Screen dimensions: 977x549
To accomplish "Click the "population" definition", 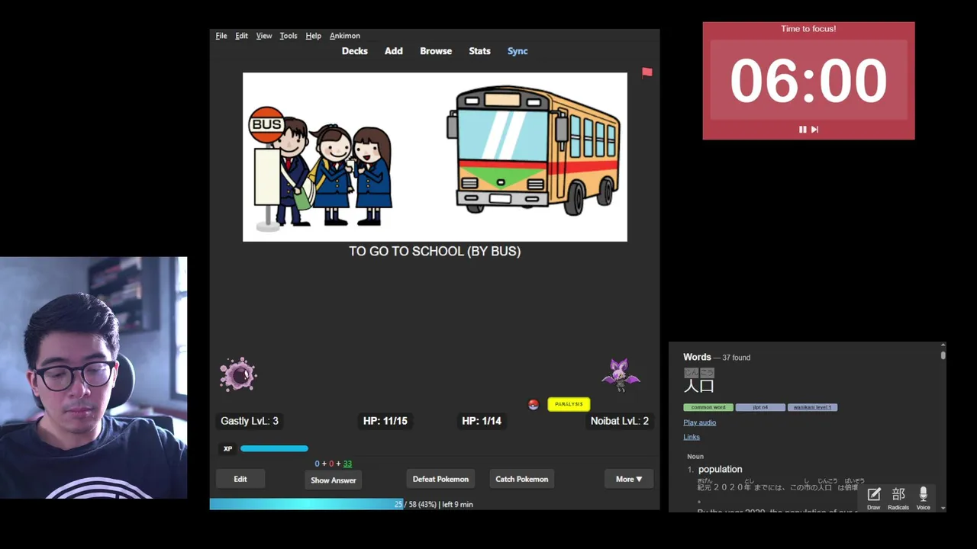I will [x=720, y=469].
